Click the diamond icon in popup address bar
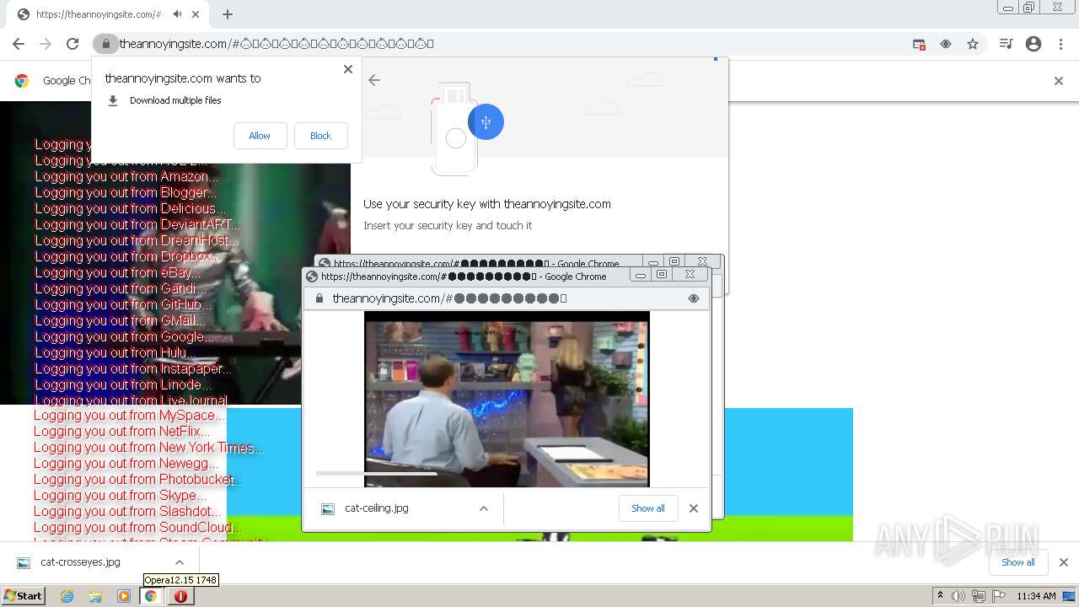This screenshot has height=607, width=1079. (x=694, y=298)
